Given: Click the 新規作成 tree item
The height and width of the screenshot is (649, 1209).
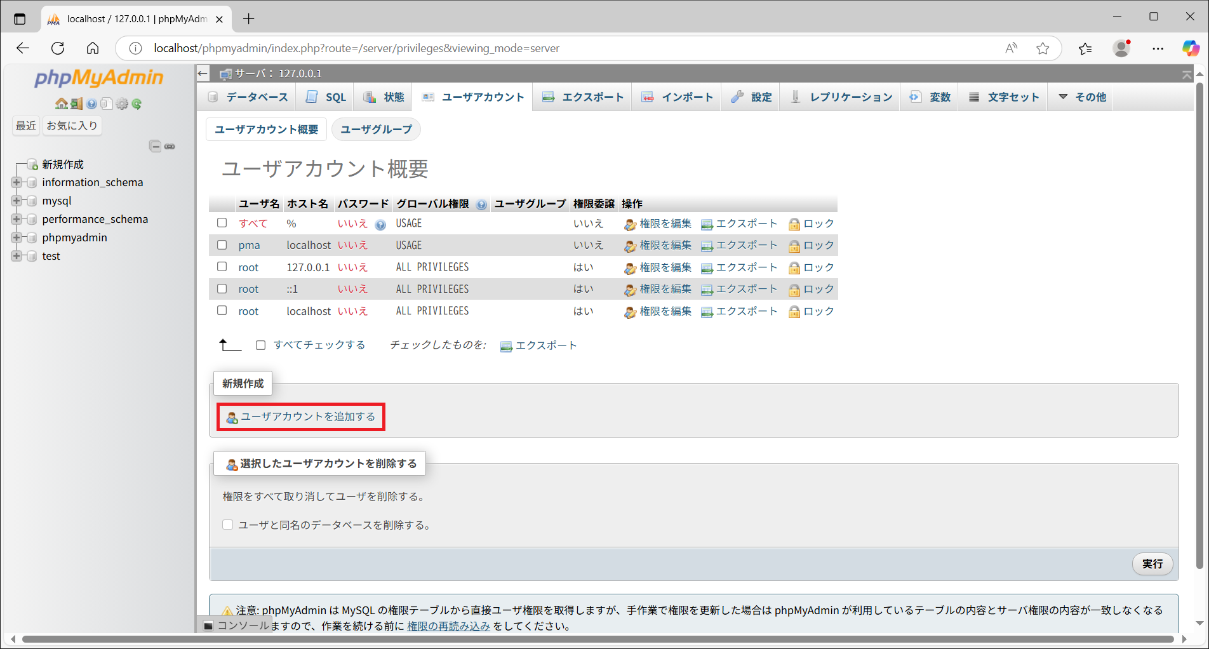Looking at the screenshot, I should pos(63,164).
